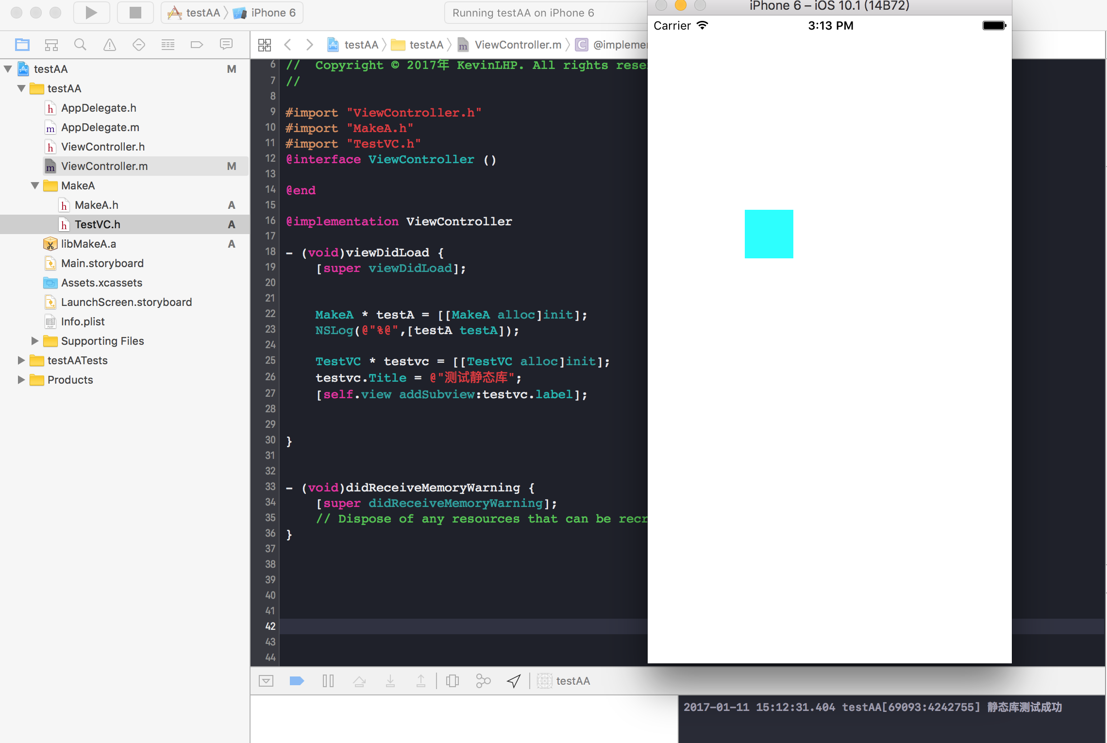Open the Issue navigator warning icon
This screenshot has height=743, width=1107.
[x=110, y=45]
